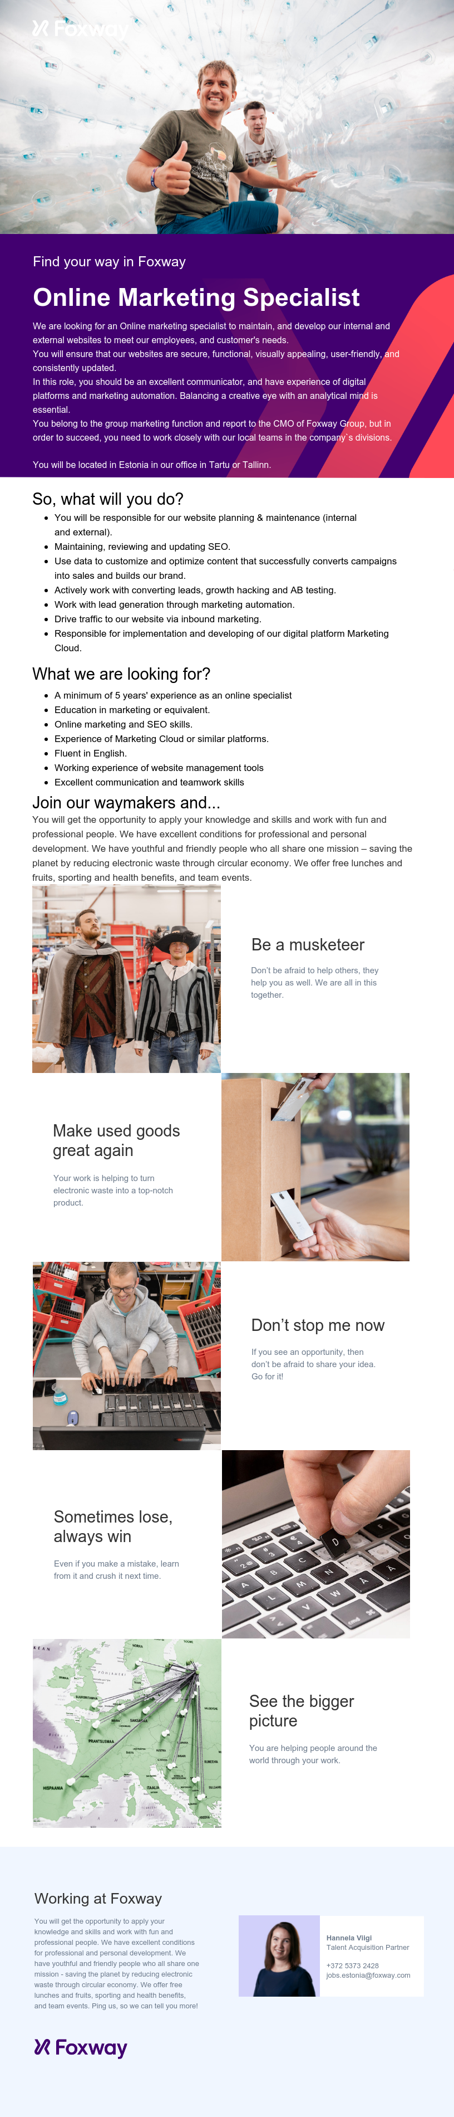This screenshot has width=454, height=2117.
Task: Click the Make used goods great again title
Action: tap(117, 1141)
